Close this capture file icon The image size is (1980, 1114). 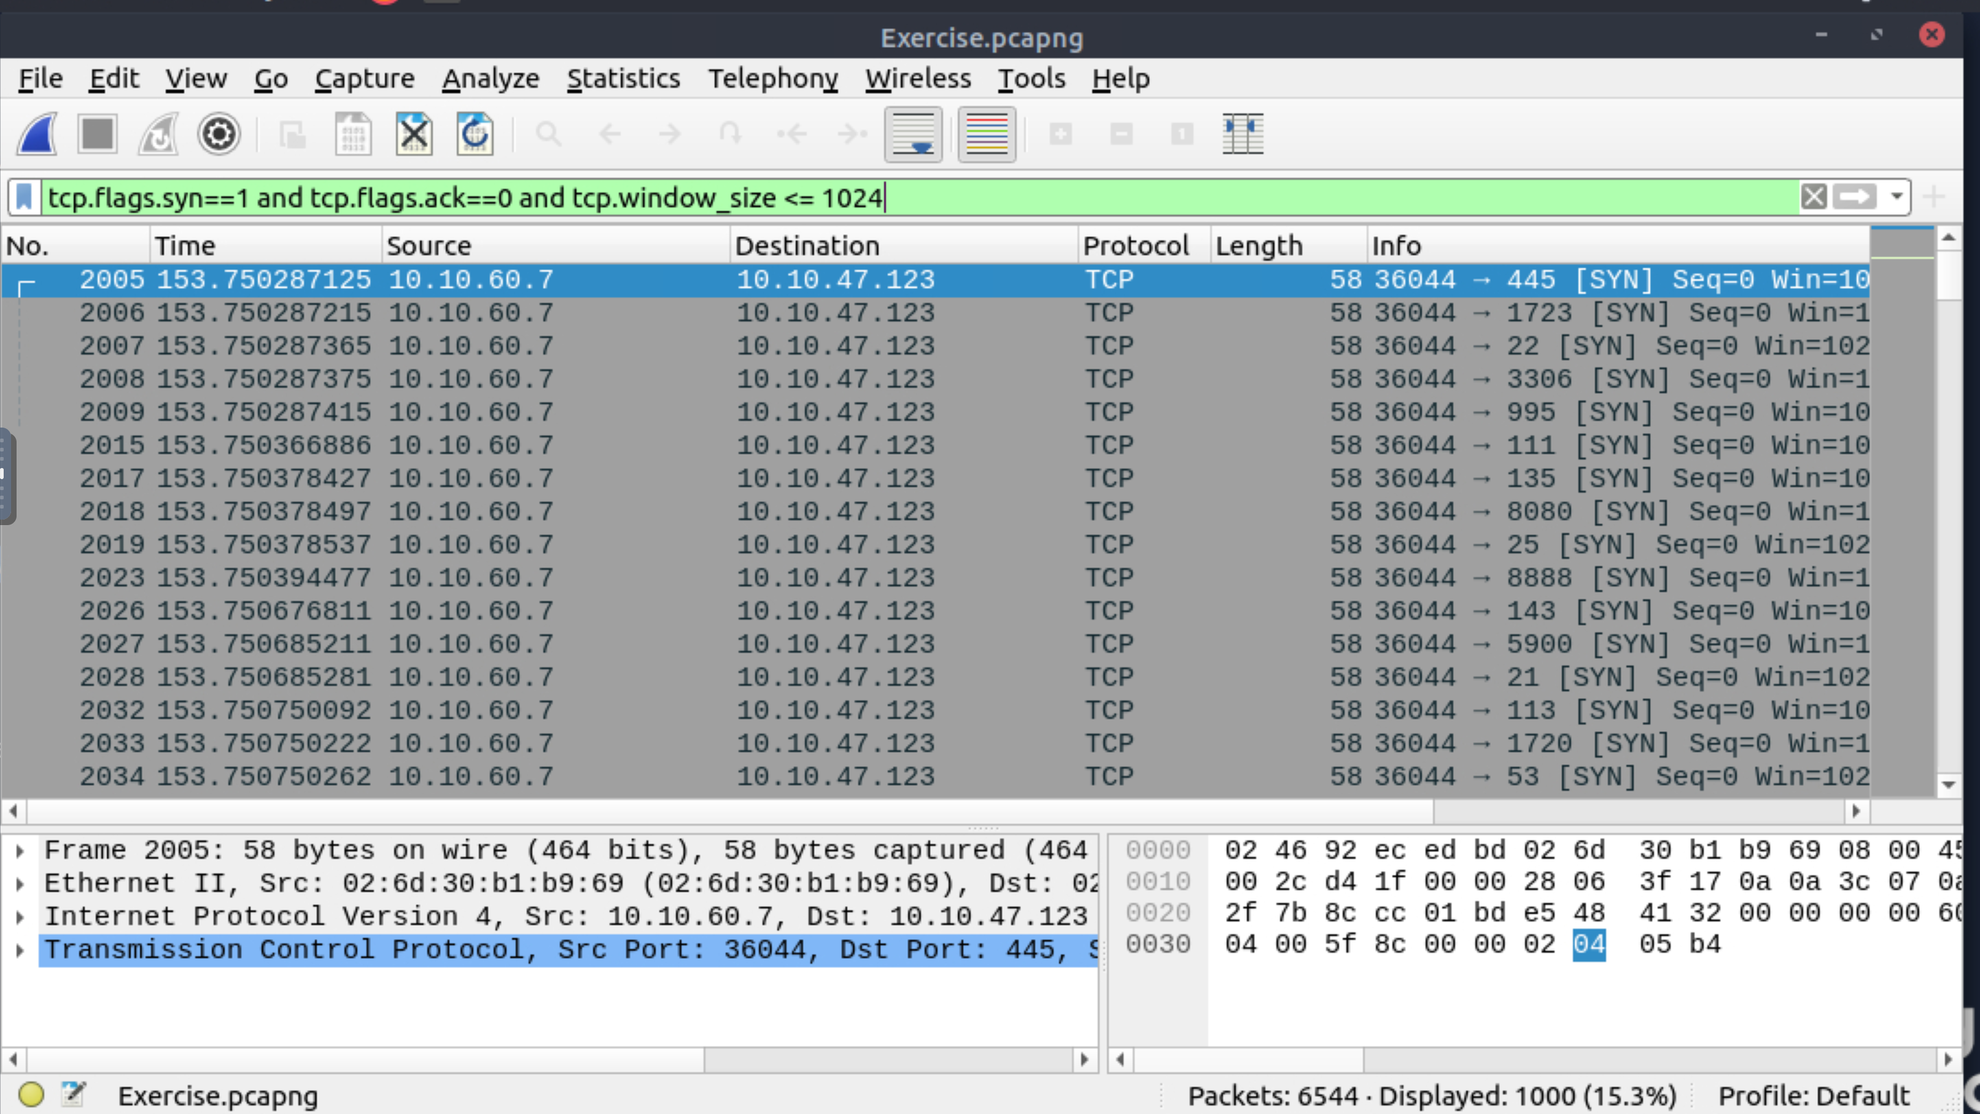[414, 134]
